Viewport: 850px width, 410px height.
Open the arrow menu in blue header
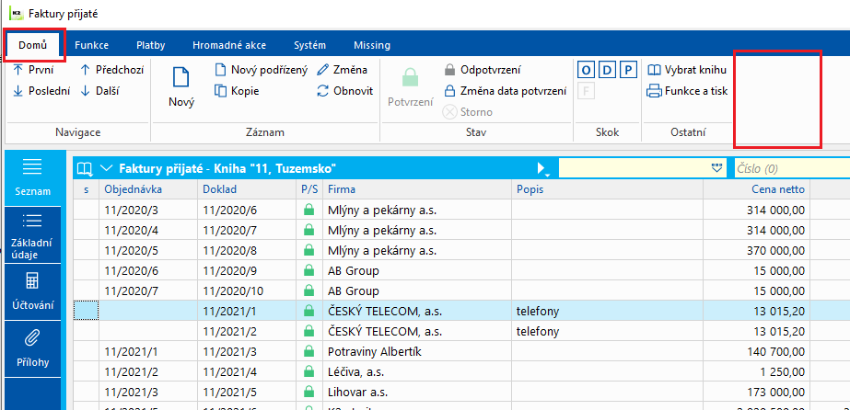point(542,168)
